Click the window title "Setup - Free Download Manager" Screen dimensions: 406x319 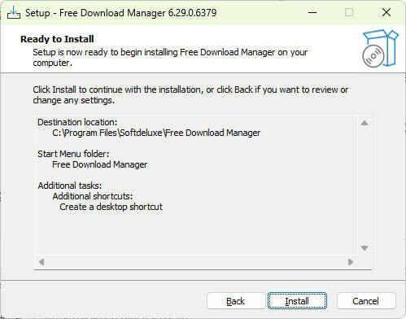coord(121,13)
